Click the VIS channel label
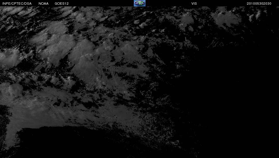The width and height of the screenshot is (279, 158). 194,4
